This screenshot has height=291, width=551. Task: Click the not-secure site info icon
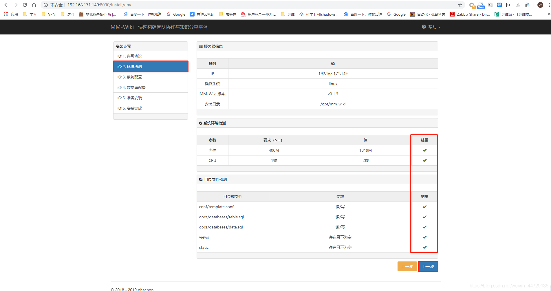[x=46, y=5]
